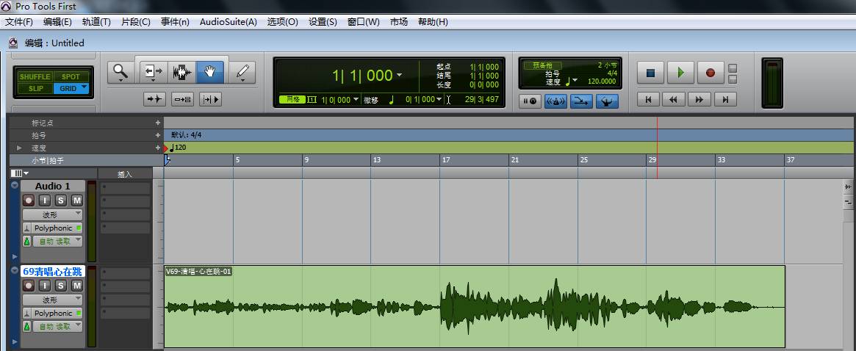856x351 pixels.
Task: Open the nudge value dropdown arrow
Action: tap(439, 99)
